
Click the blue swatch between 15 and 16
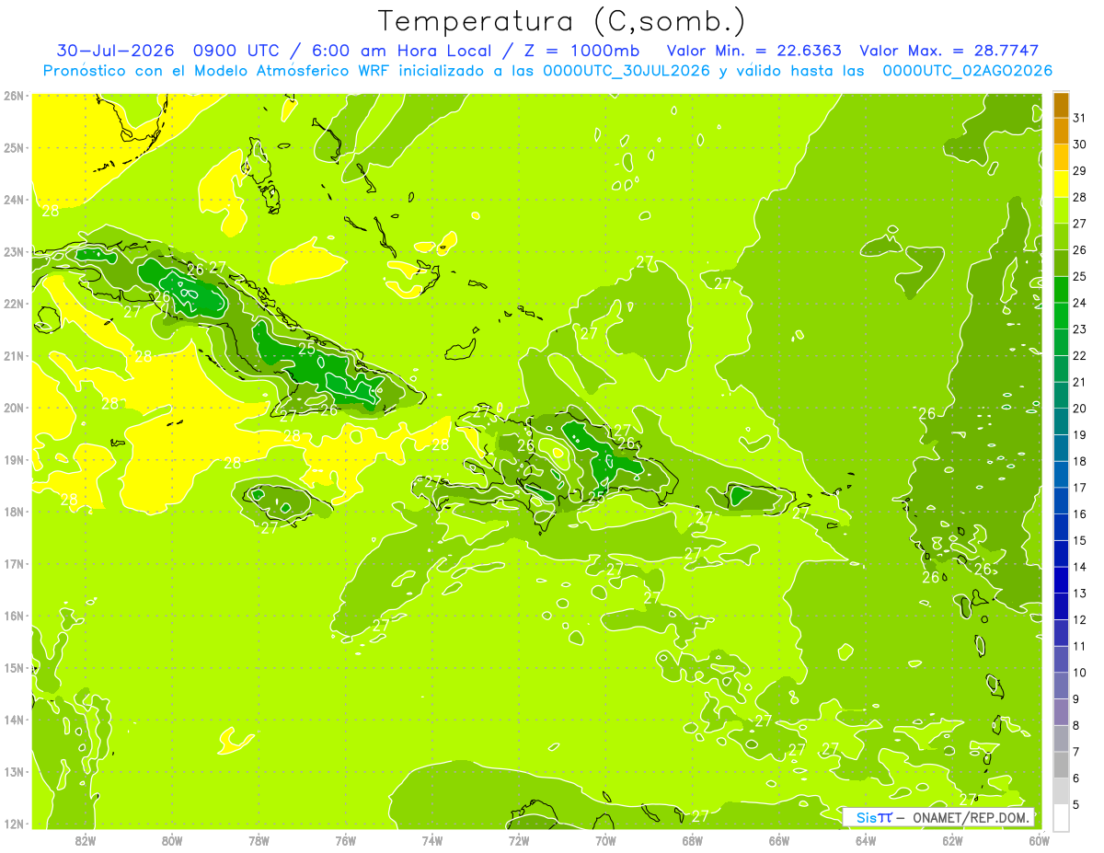(1061, 527)
